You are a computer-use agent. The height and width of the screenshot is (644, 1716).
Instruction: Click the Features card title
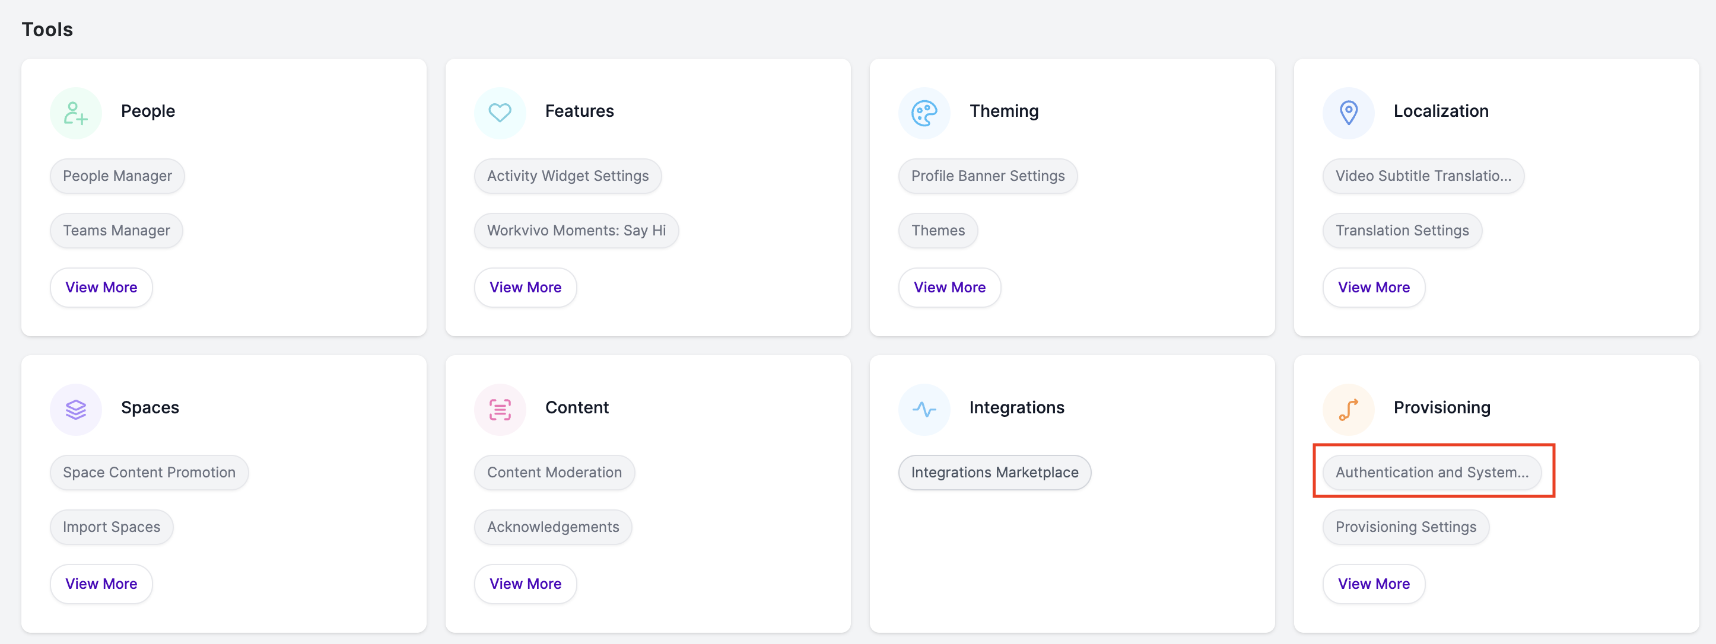click(x=580, y=111)
